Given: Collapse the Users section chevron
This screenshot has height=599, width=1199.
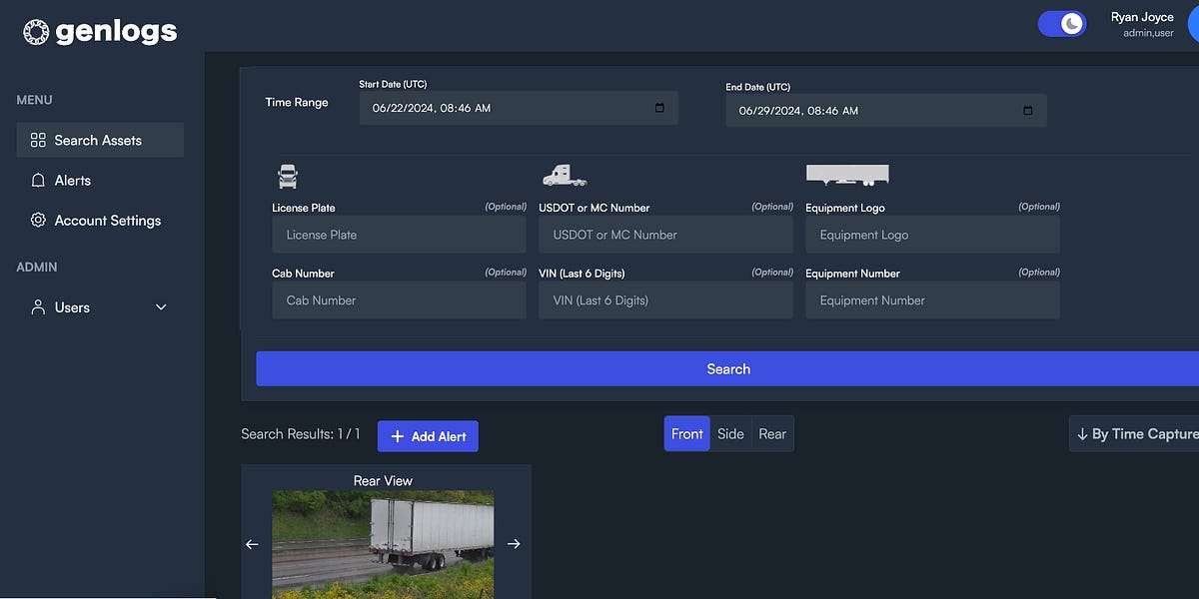Looking at the screenshot, I should coord(160,307).
